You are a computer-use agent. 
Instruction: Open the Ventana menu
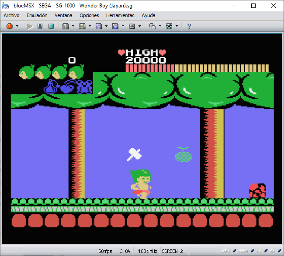(63, 15)
